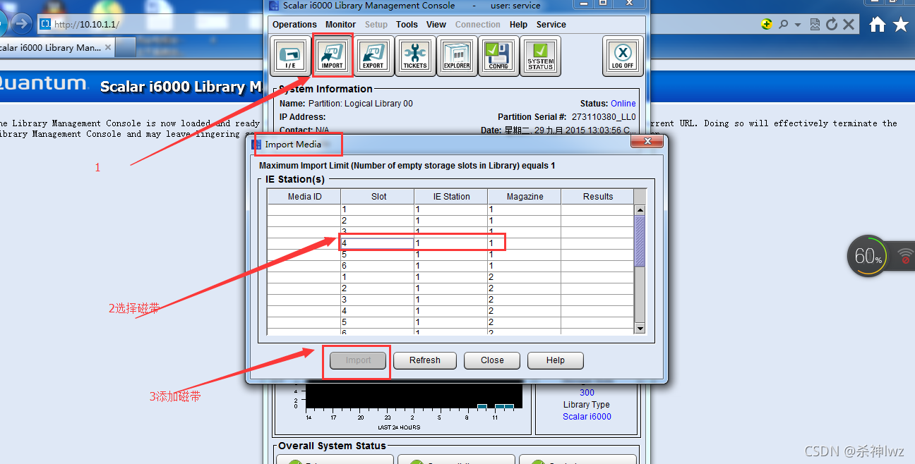Click the Results column header

pos(598,197)
